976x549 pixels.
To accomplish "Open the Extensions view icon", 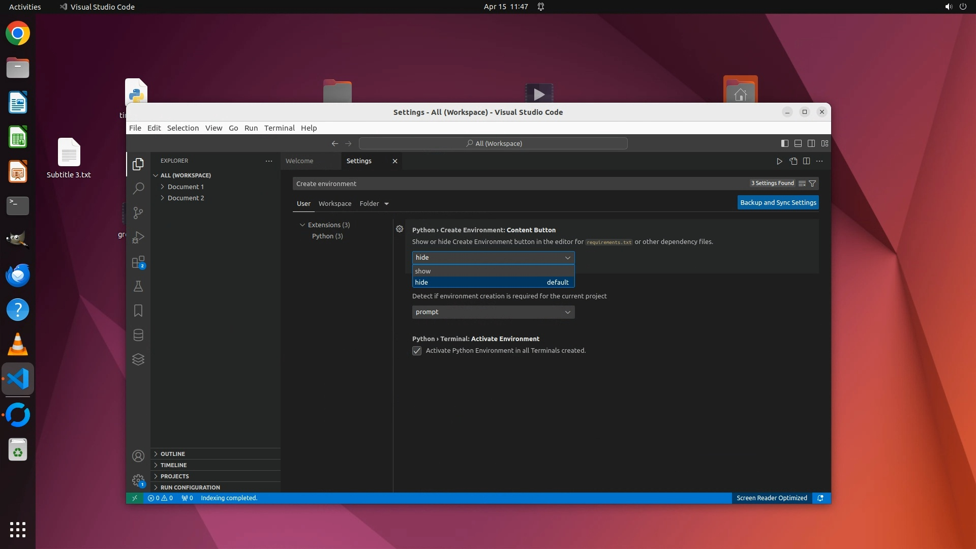I will tap(138, 262).
